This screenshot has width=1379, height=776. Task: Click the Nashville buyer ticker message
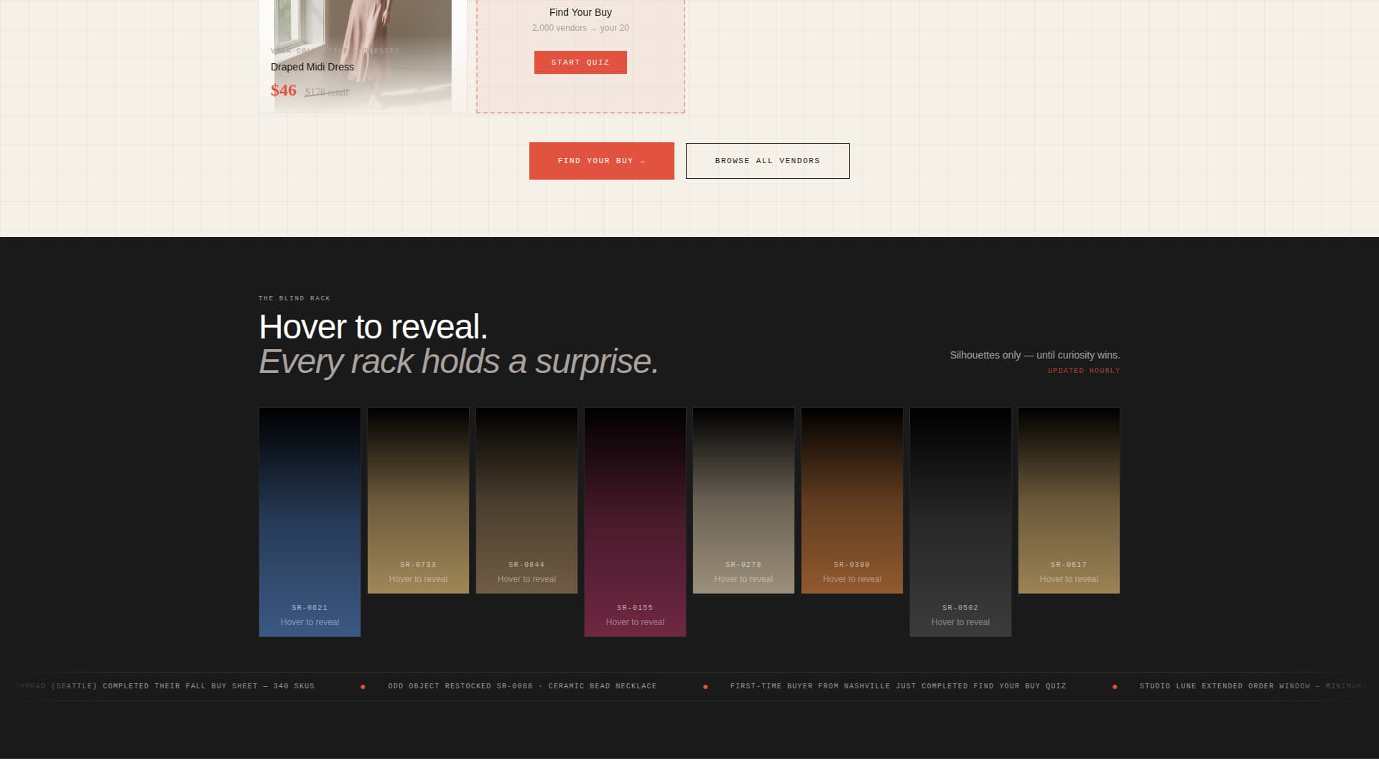pyautogui.click(x=897, y=686)
